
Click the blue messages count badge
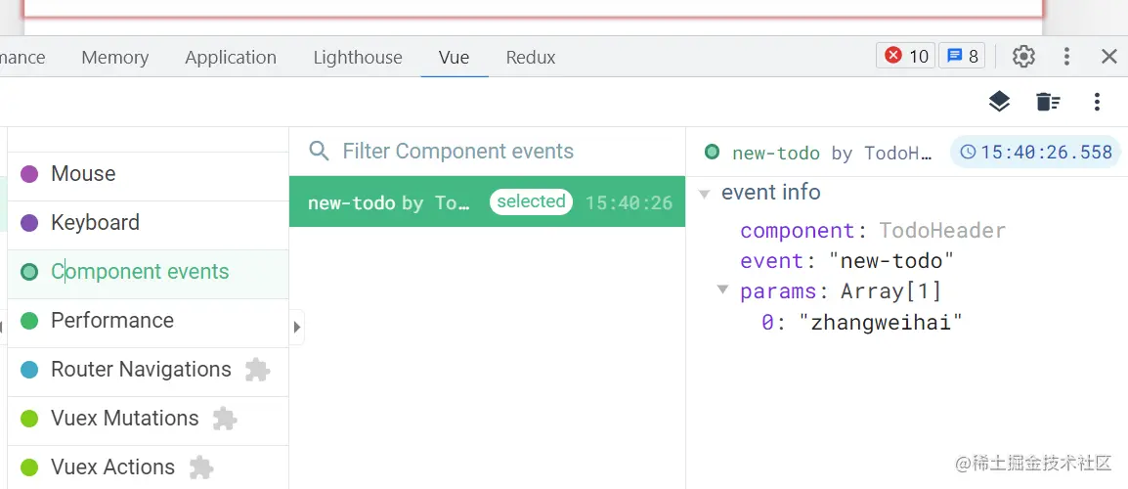(x=962, y=57)
